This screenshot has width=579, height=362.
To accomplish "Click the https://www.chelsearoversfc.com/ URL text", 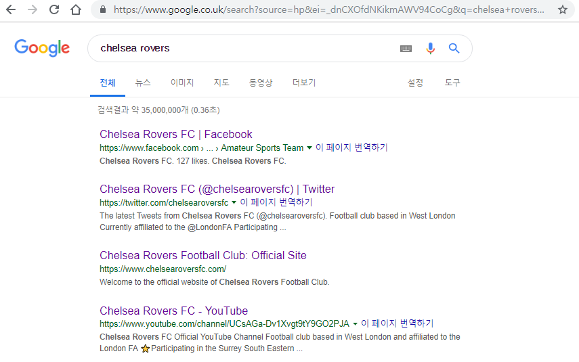I will pos(163,269).
